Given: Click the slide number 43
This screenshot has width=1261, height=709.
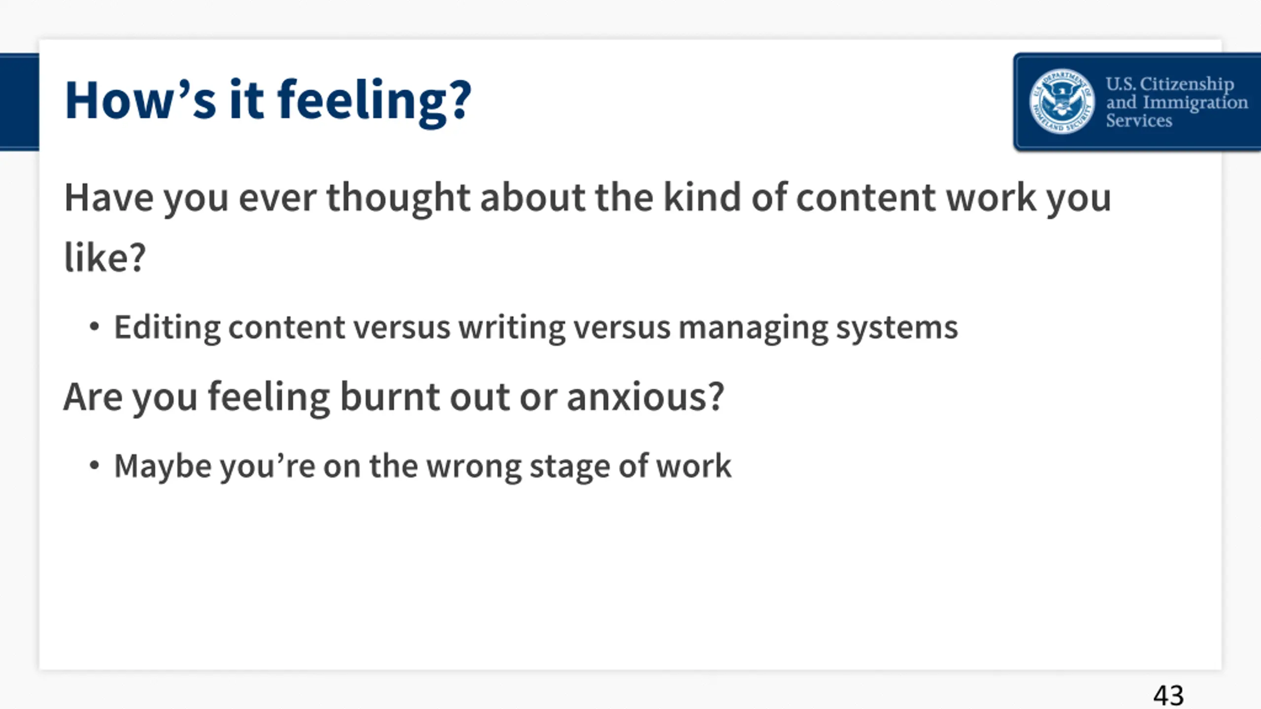Looking at the screenshot, I should pyautogui.click(x=1168, y=696).
